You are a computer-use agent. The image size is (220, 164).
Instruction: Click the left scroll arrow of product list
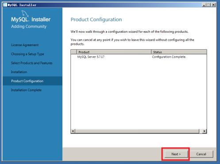click(73, 131)
